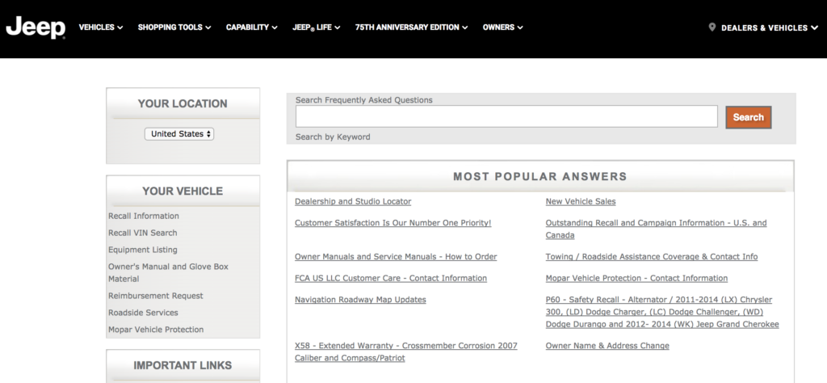Open the Owners menu
Screen dimensions: 827x383
(502, 27)
